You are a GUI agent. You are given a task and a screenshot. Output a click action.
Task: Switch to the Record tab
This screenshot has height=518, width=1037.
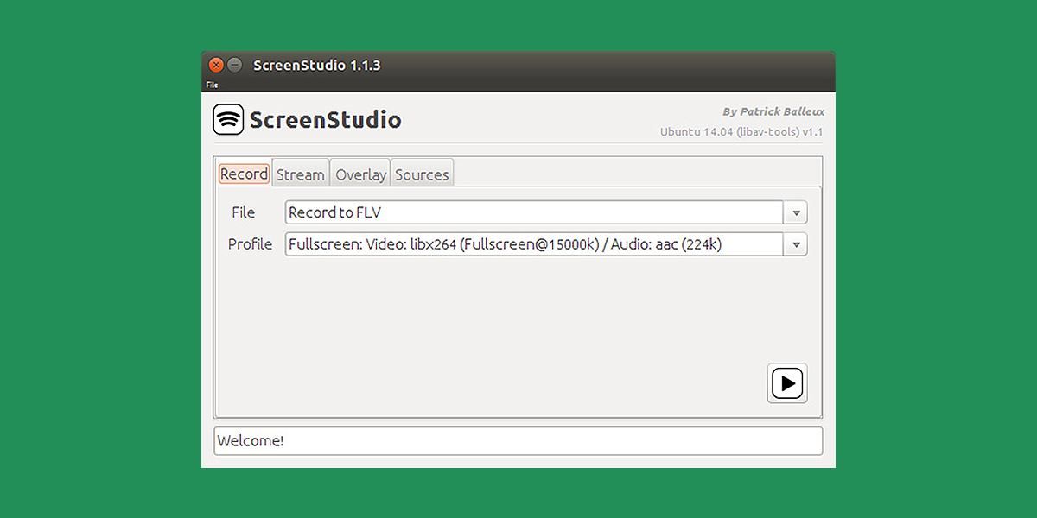244,174
